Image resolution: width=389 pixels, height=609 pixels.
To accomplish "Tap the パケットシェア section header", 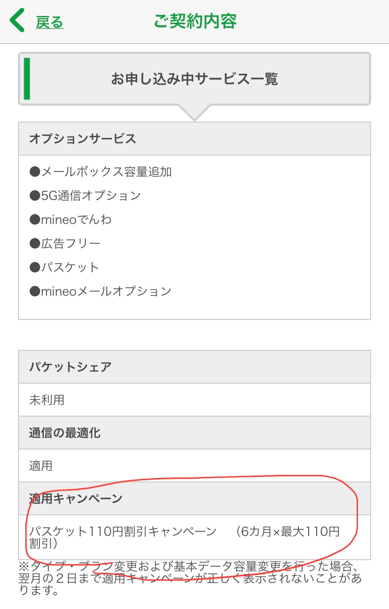I will [70, 367].
